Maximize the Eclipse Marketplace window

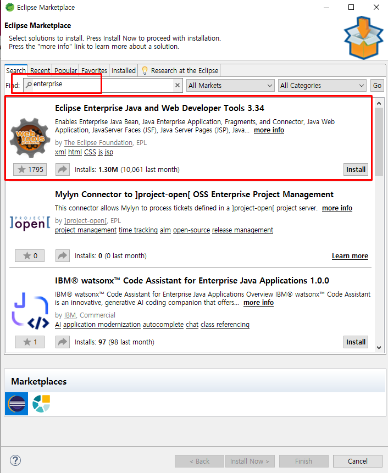click(351, 7)
